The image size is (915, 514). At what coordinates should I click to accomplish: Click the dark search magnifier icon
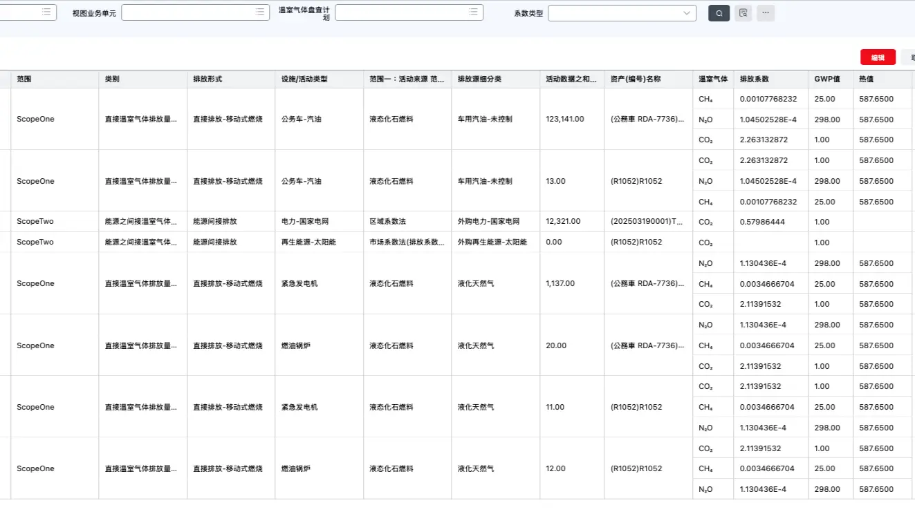click(718, 12)
